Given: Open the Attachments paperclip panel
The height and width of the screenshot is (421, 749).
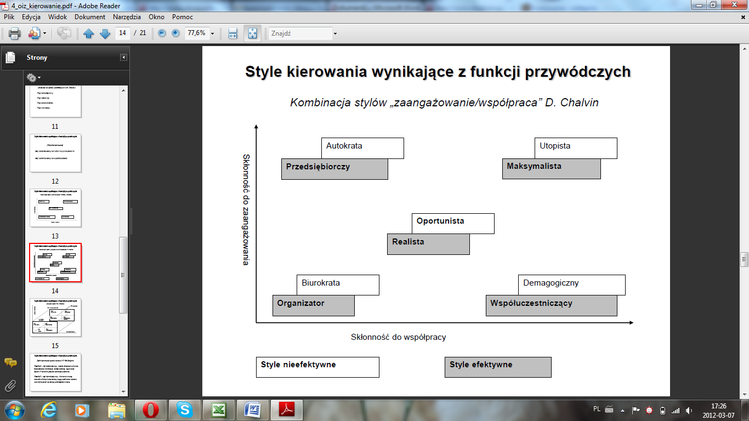Looking at the screenshot, I should pos(10,385).
